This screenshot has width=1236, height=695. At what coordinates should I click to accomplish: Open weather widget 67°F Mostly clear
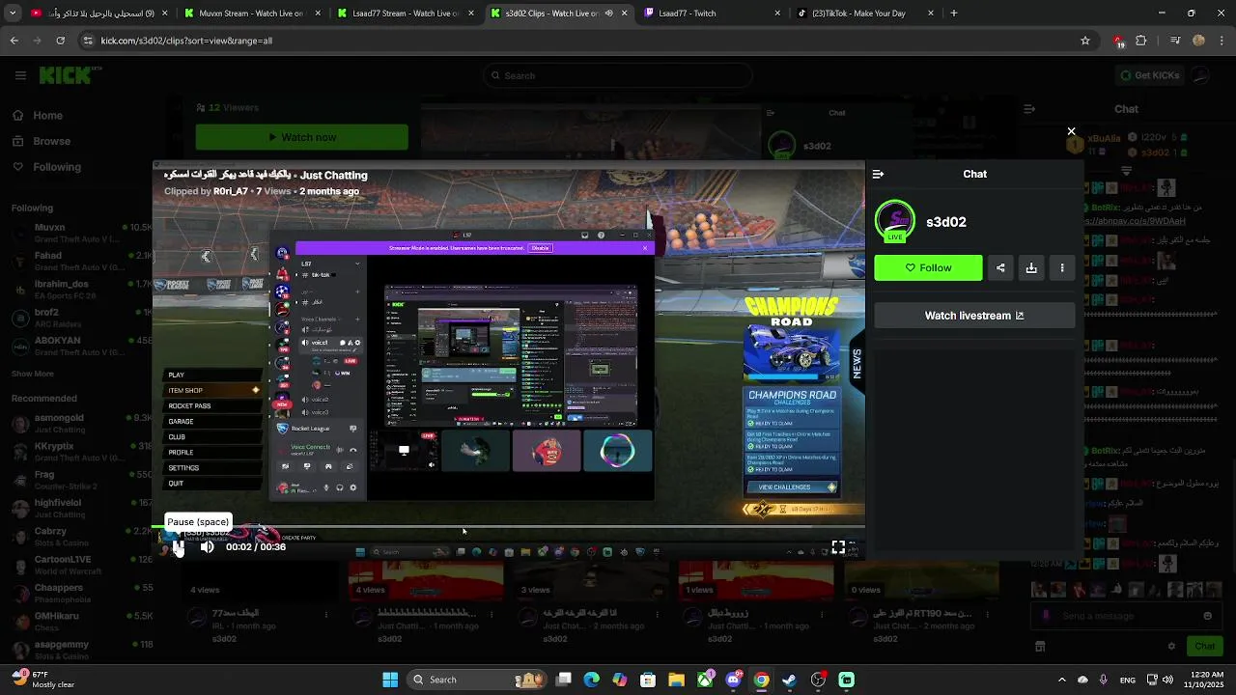click(x=43, y=680)
